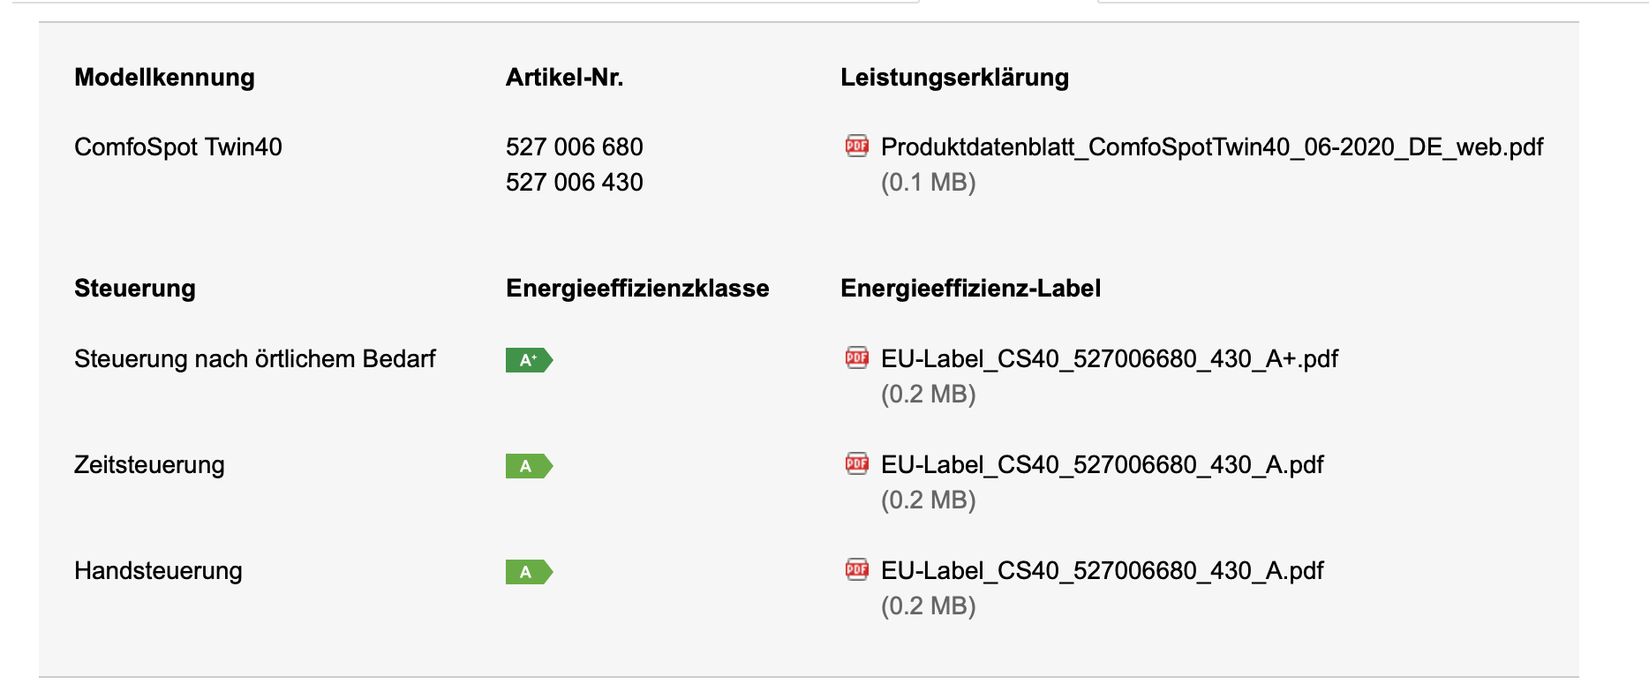
Task: Click article number 527 006 680
Action: pyautogui.click(x=575, y=147)
